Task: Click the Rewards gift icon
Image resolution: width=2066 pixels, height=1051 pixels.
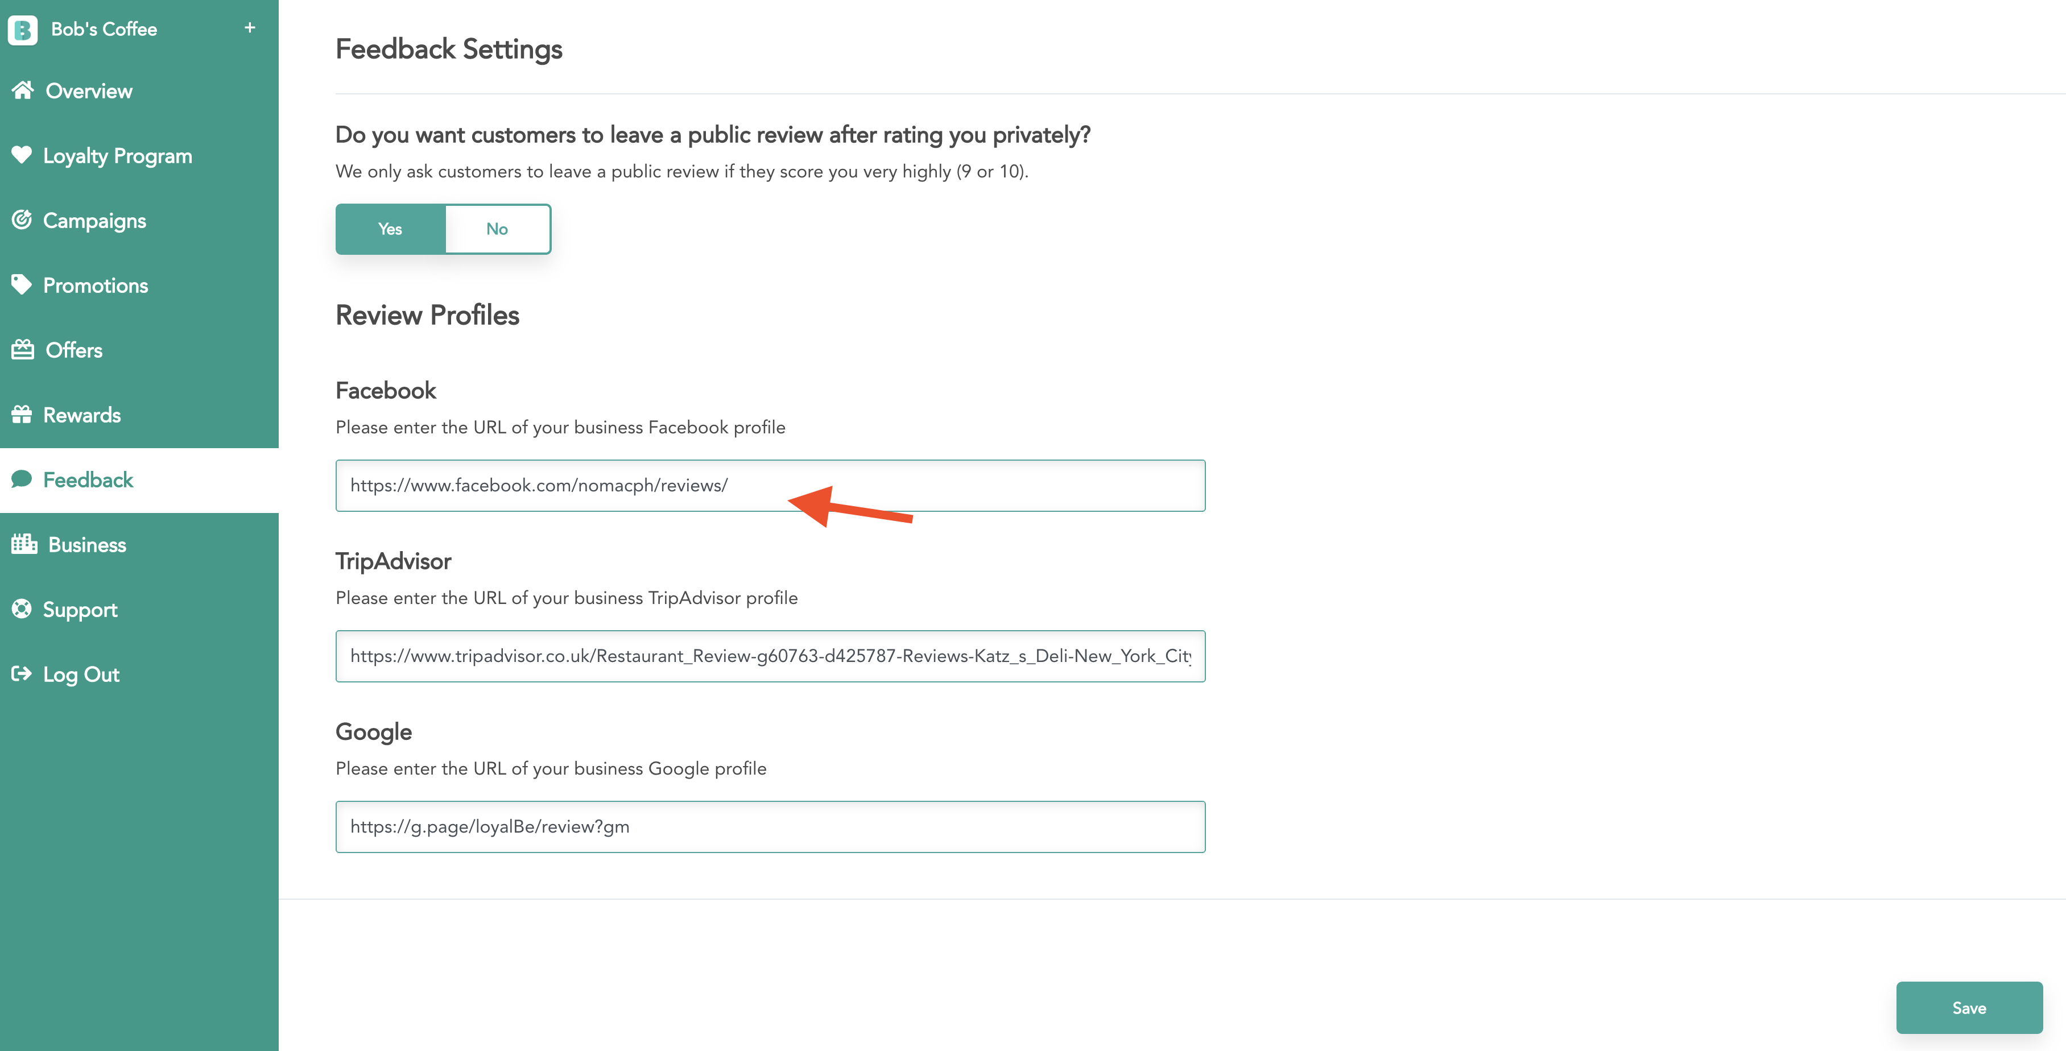Action: (x=22, y=415)
